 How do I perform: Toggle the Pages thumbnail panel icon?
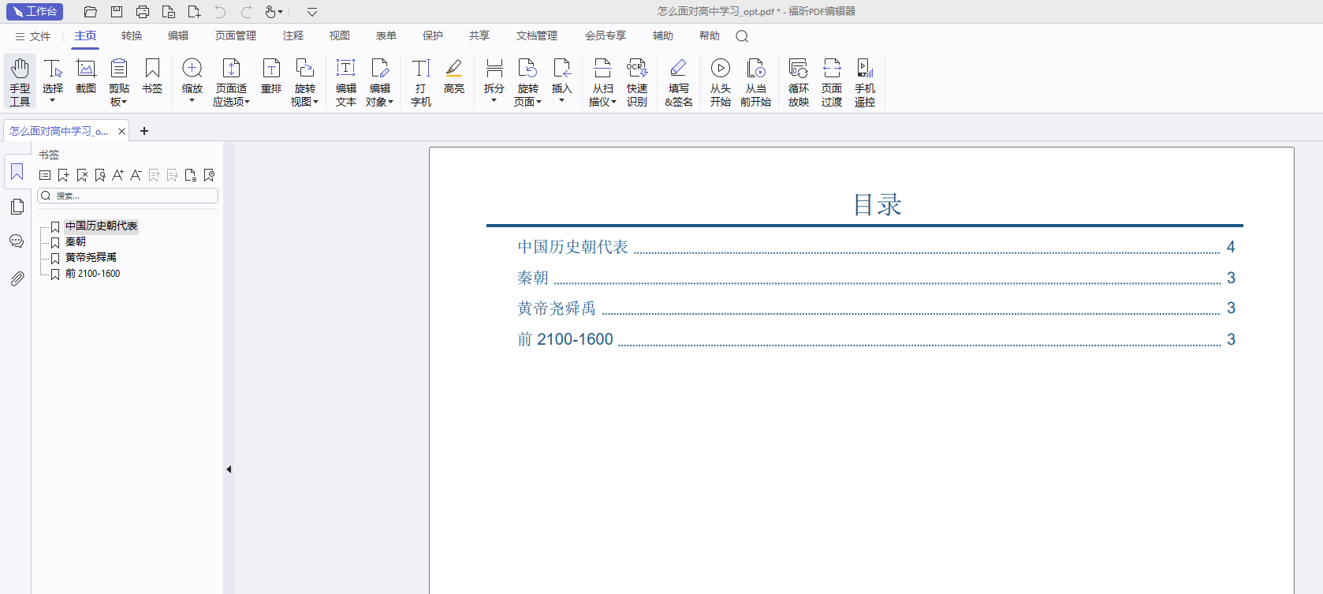coord(17,207)
